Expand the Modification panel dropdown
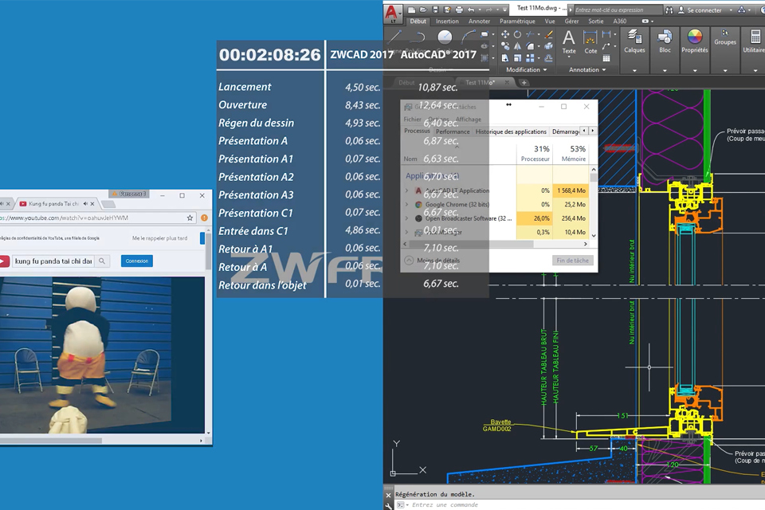Viewport: 765px width, 510px height. (x=526, y=70)
